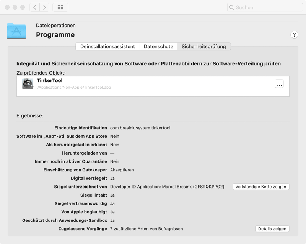The height and width of the screenshot is (244, 306).
Task: Click the Dateioperationen heading
Action: click(x=56, y=26)
